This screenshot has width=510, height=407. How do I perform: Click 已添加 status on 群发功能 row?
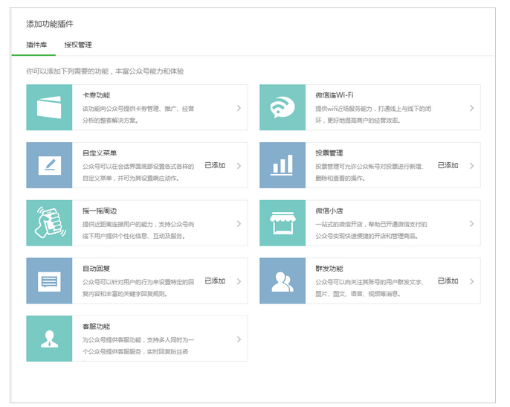[x=448, y=281]
